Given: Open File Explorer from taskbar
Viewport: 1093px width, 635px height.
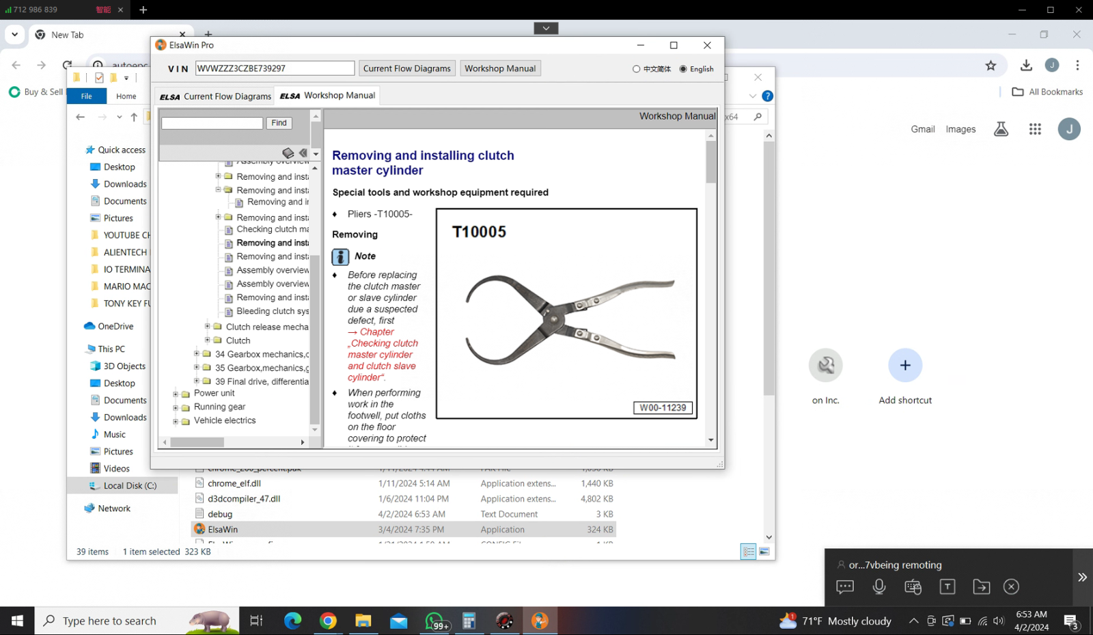Looking at the screenshot, I should [x=363, y=621].
